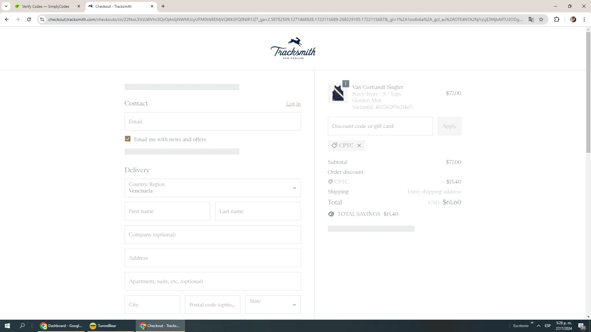Focus the Email input field
Image resolution: width=591 pixels, height=332 pixels.
click(x=213, y=122)
